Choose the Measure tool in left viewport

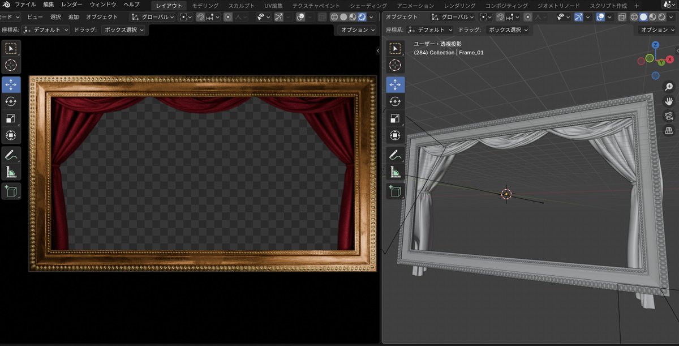[x=11, y=172]
